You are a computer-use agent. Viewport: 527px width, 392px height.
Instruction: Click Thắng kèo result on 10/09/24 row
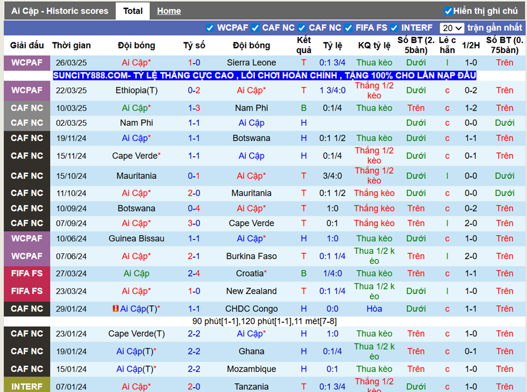coord(374,208)
